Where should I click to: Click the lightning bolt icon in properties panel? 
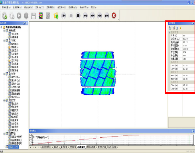[180, 28]
